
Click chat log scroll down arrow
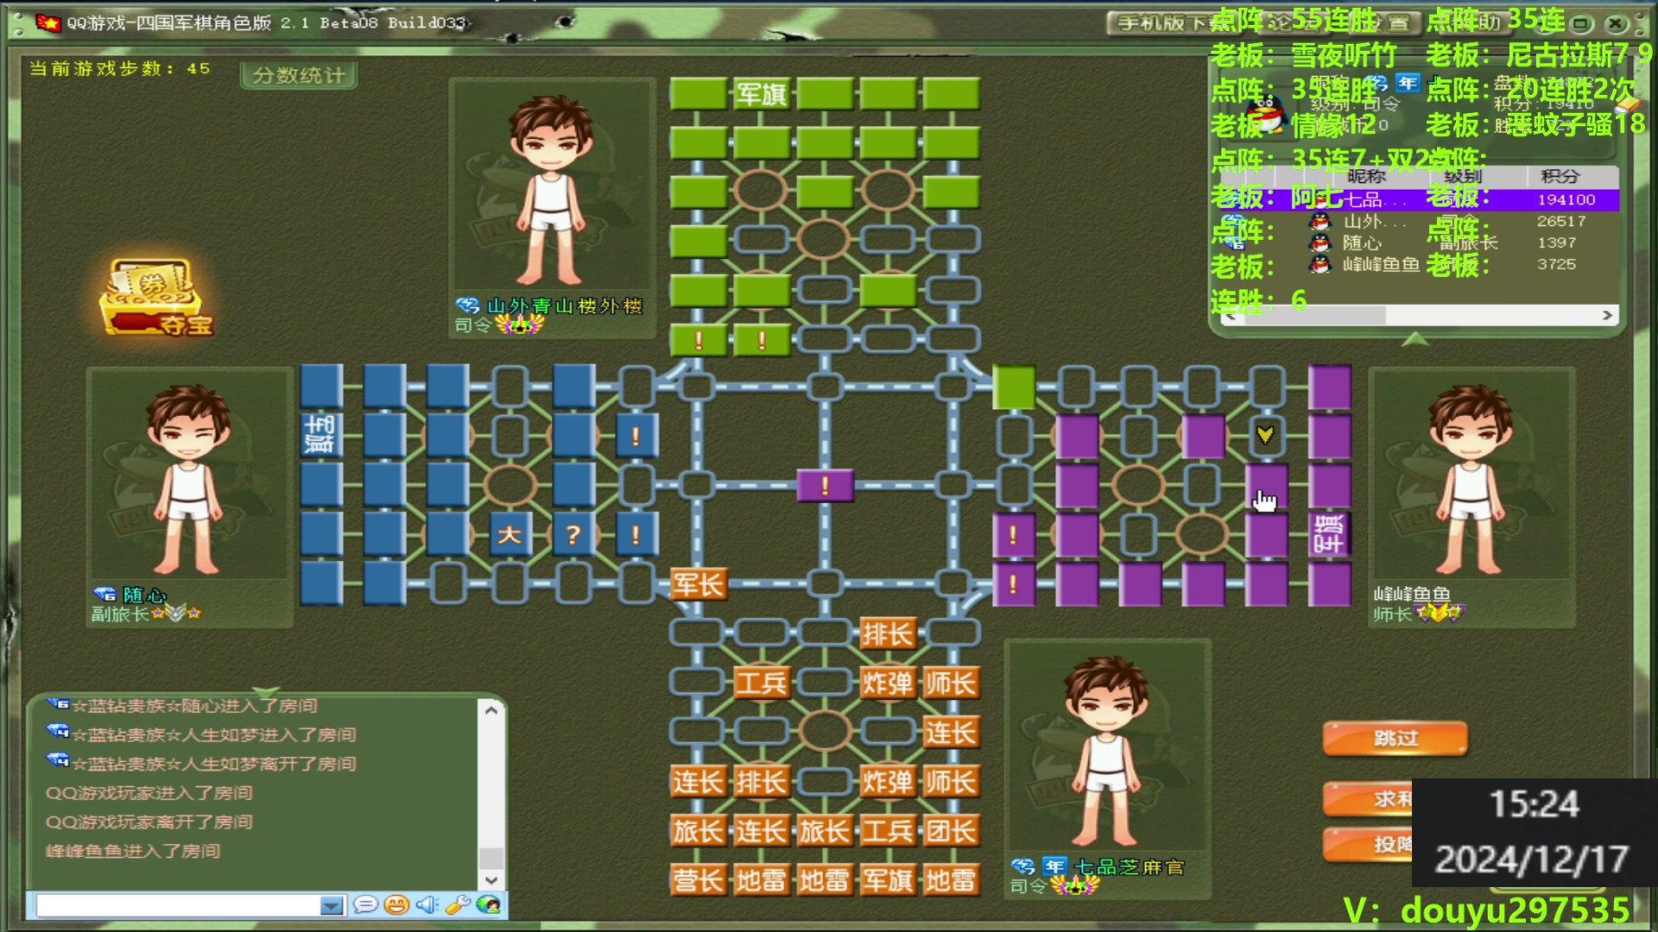[x=491, y=880]
